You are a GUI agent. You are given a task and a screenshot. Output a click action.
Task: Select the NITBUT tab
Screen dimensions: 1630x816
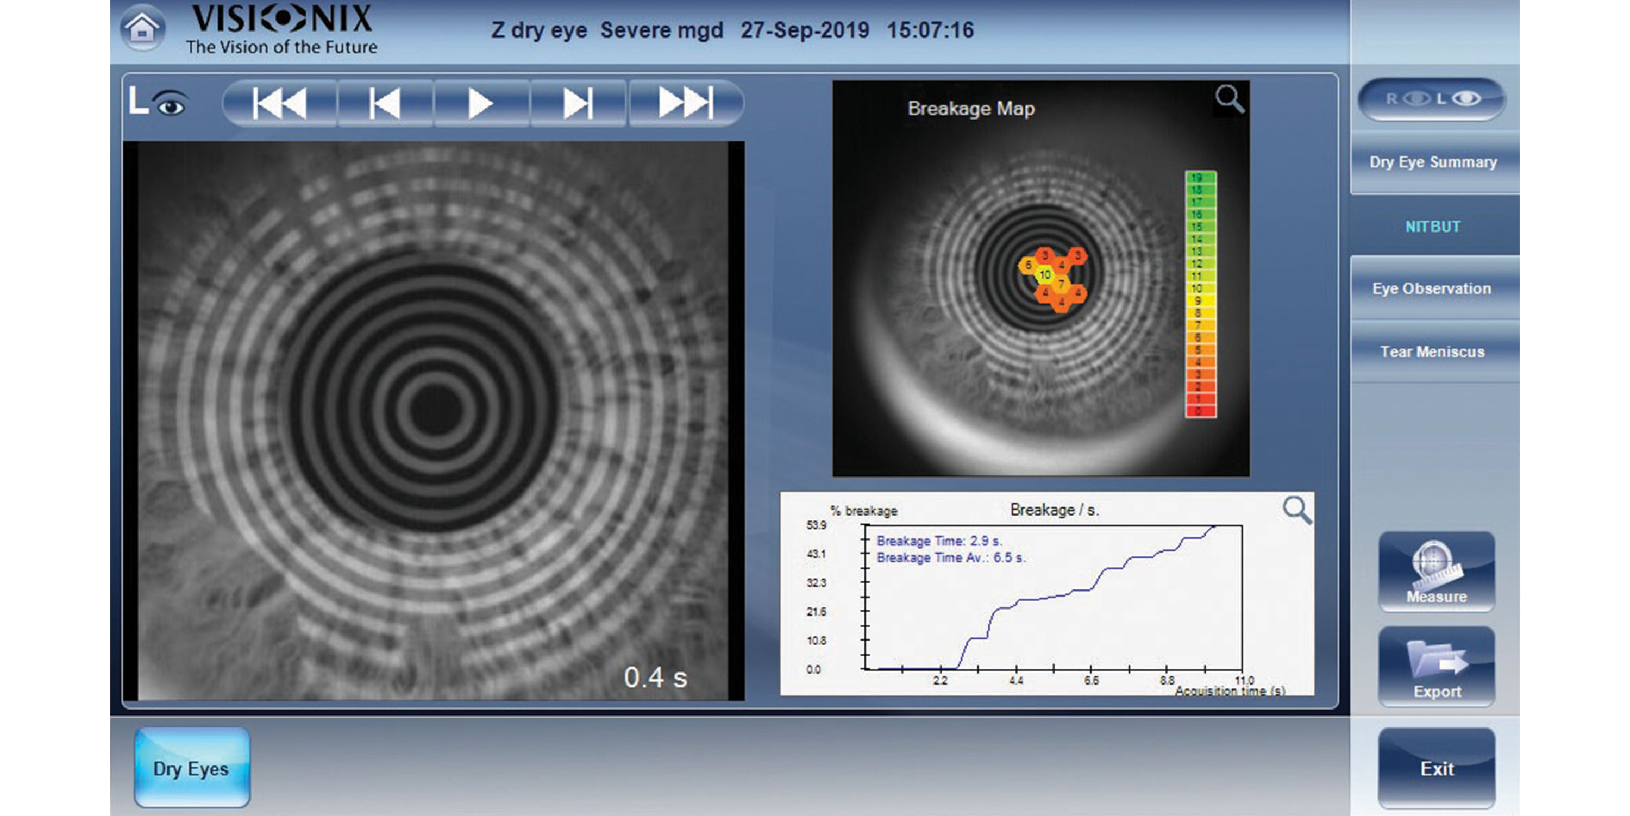click(x=1433, y=227)
